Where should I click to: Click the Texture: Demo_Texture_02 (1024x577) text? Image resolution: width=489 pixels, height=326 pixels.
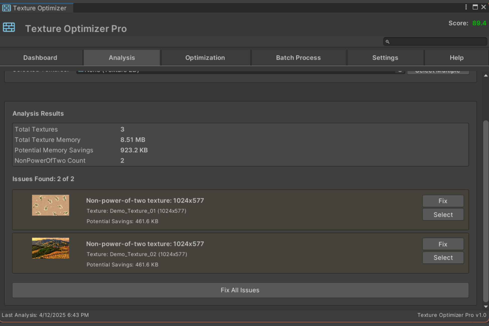pos(137,254)
